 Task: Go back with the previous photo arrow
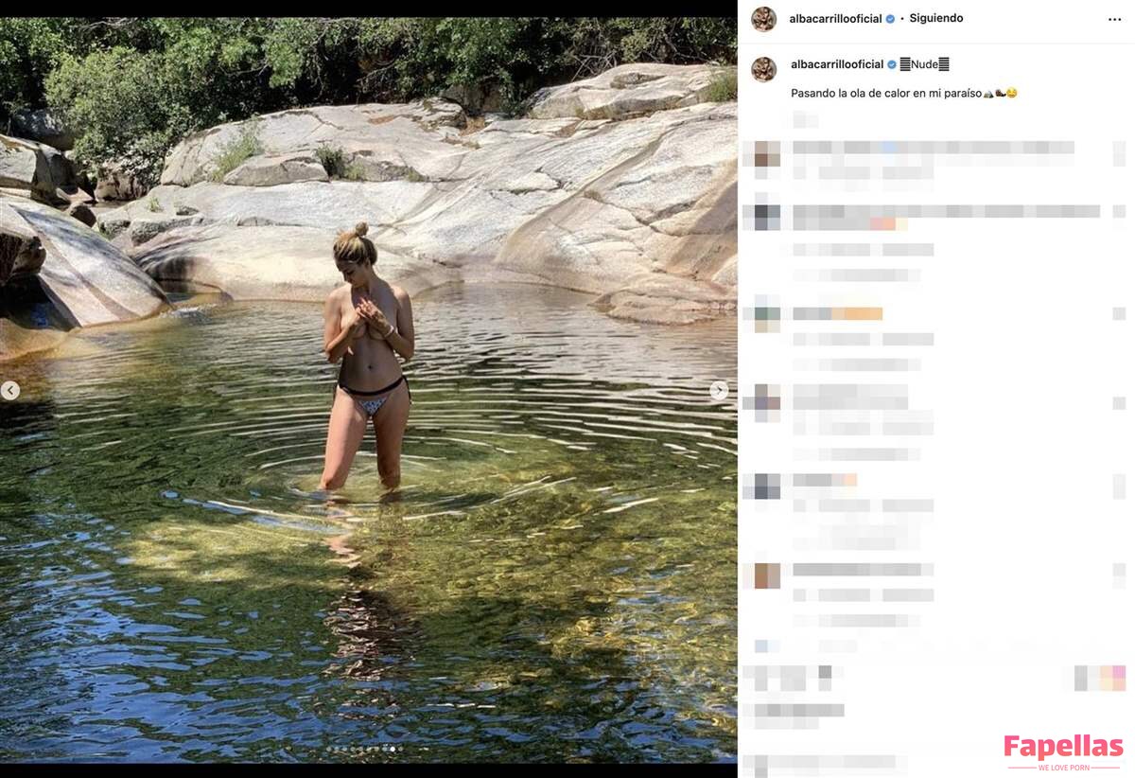(x=9, y=390)
